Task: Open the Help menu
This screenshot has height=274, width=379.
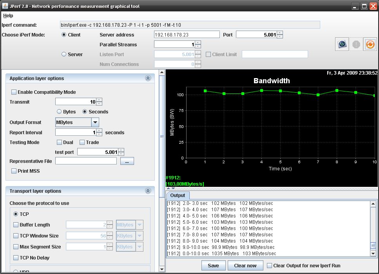Action: pos(8,16)
